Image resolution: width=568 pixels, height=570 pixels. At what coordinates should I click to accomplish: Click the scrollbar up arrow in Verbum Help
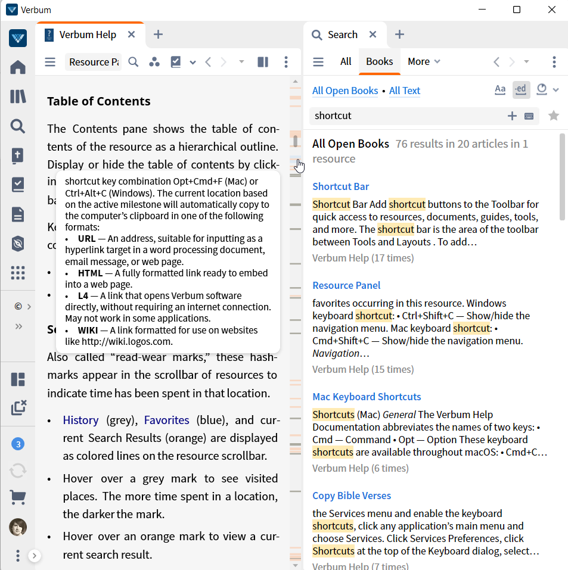click(296, 82)
